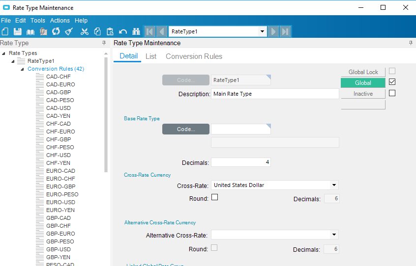The width and height of the screenshot is (416, 266).
Task: Open the Help menu
Action: (81, 21)
